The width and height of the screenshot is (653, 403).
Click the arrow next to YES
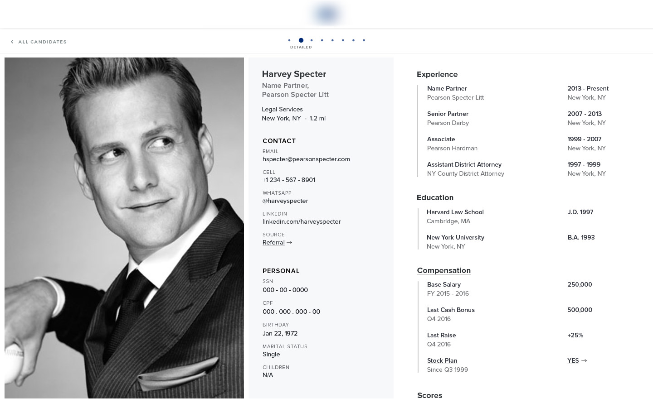point(584,361)
